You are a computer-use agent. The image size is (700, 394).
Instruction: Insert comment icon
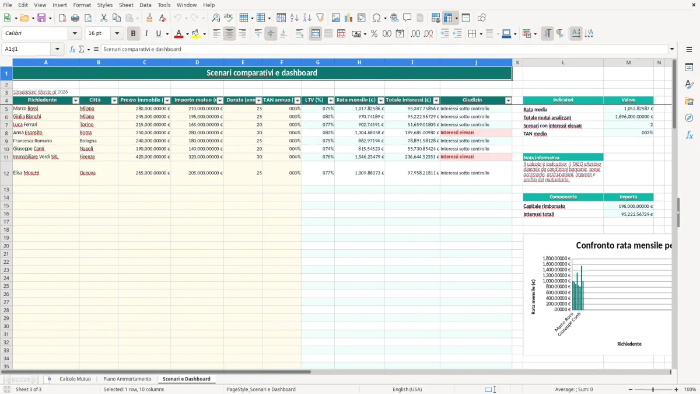click(x=407, y=18)
